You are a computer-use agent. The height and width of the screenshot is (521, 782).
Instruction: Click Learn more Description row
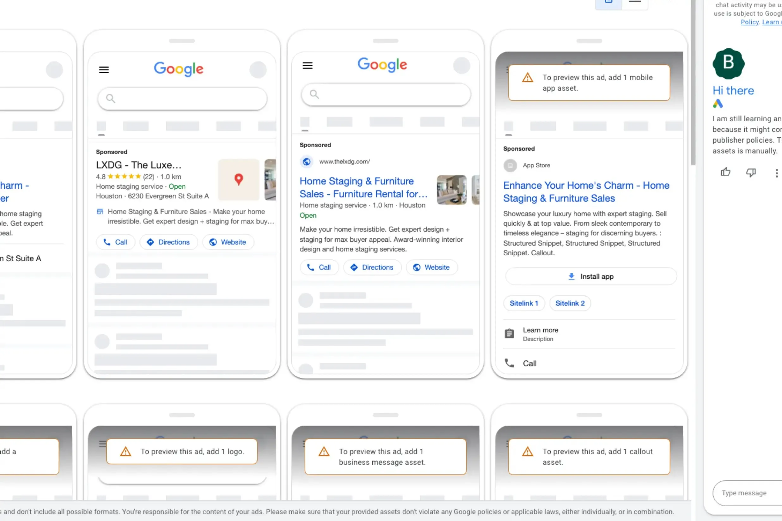[x=589, y=334]
